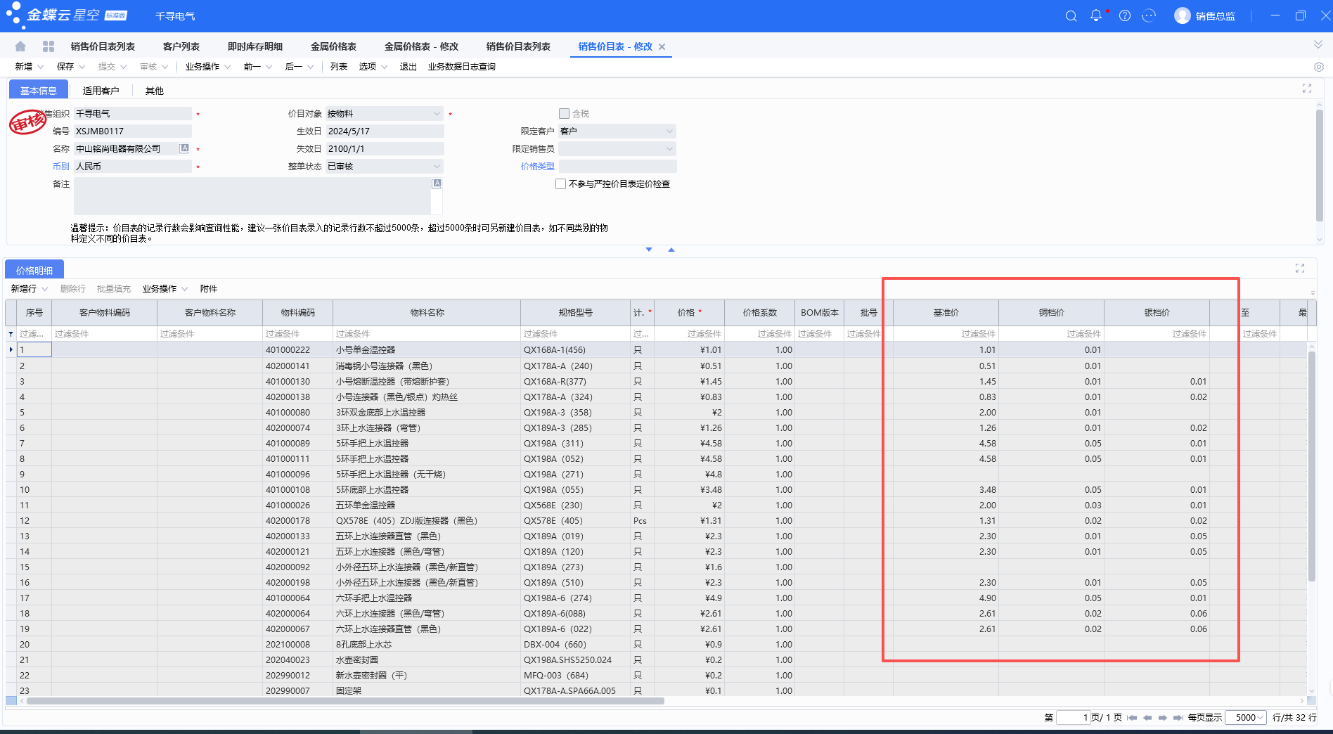Open the app grid menu icon
Viewport: 1333px width, 734px height.
[x=49, y=46]
